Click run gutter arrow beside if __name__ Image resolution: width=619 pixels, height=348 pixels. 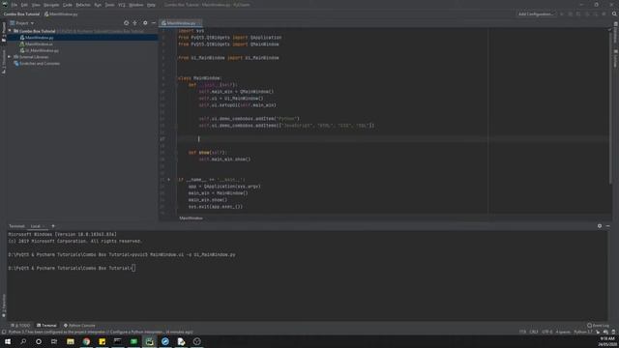coord(168,180)
